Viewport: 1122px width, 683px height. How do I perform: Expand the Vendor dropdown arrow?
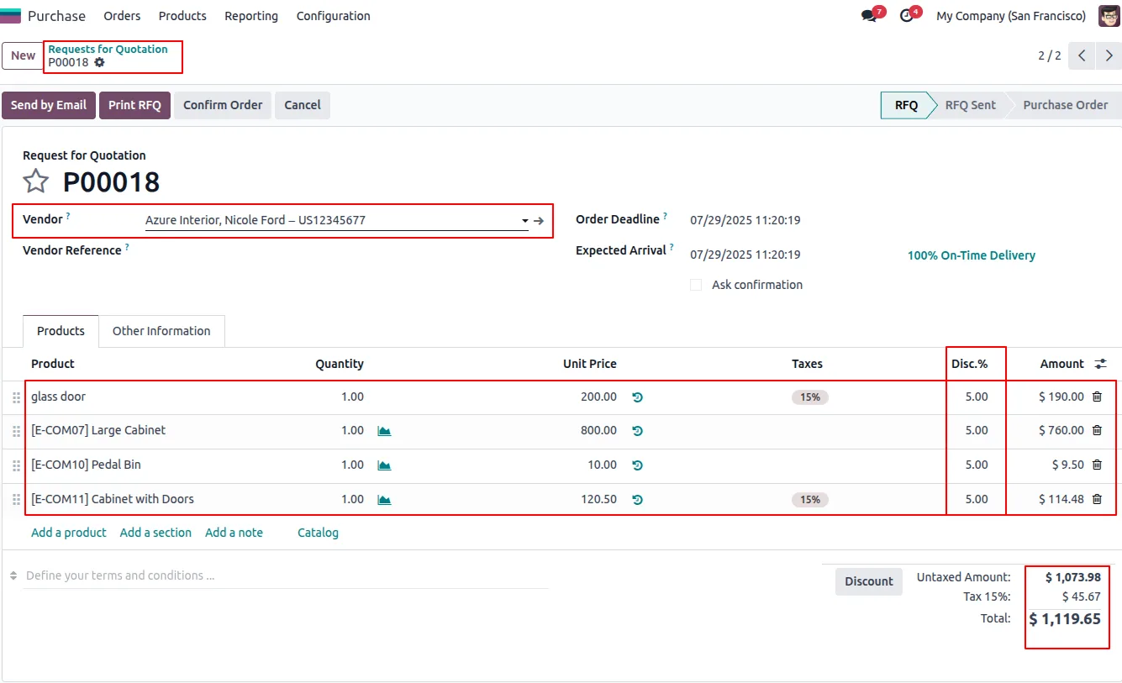524,221
